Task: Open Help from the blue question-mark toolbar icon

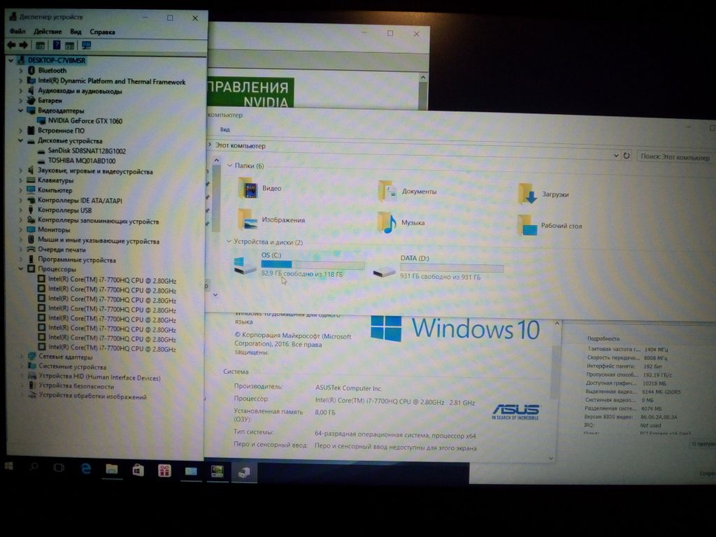Action: click(x=57, y=45)
